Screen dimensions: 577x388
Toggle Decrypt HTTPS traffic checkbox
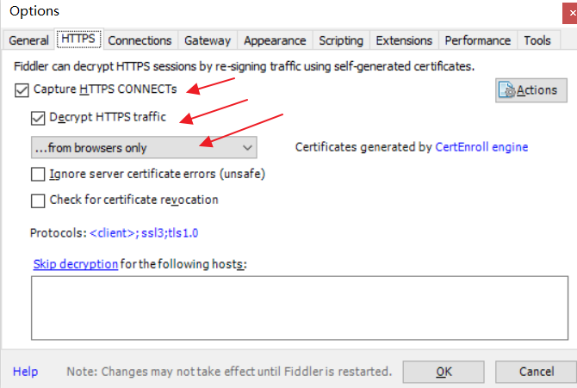pyautogui.click(x=38, y=118)
